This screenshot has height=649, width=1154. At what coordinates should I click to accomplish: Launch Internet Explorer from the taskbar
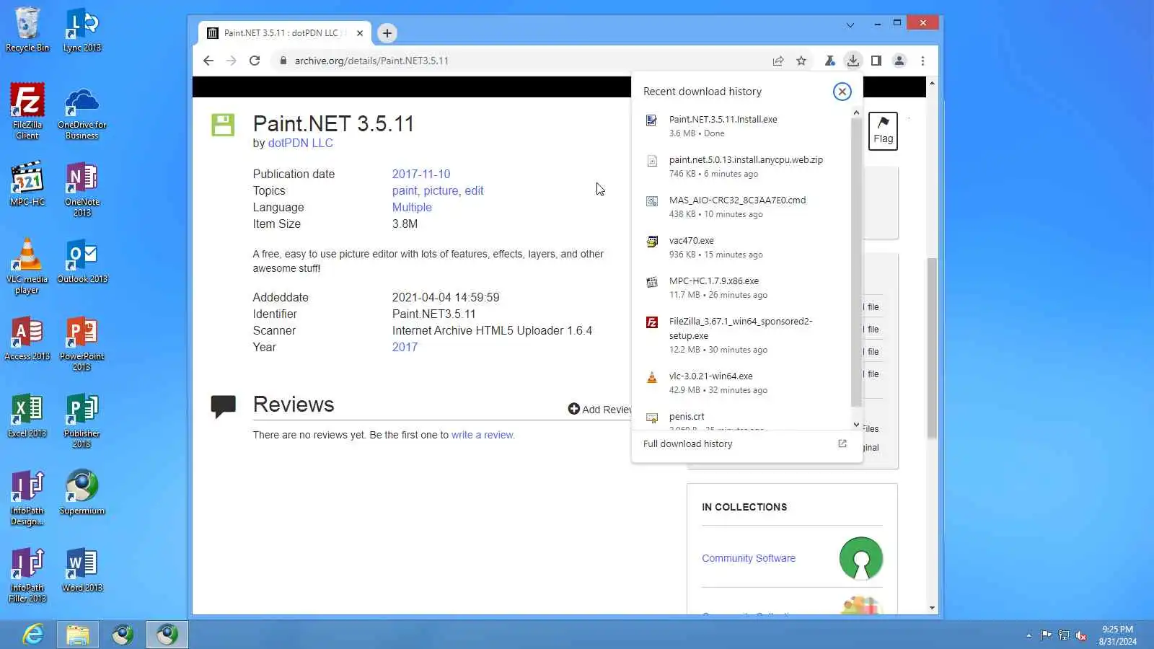pos(33,635)
